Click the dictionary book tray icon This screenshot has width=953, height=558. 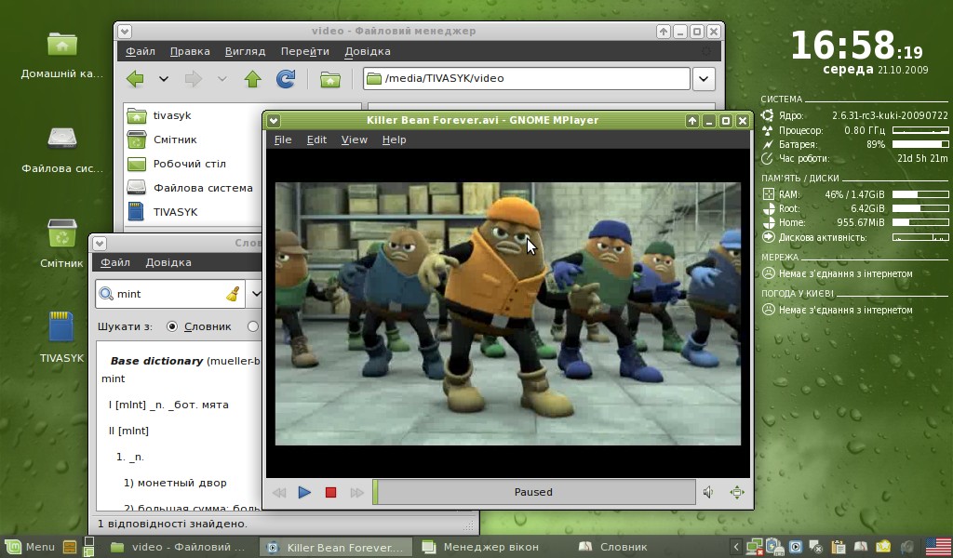click(861, 547)
